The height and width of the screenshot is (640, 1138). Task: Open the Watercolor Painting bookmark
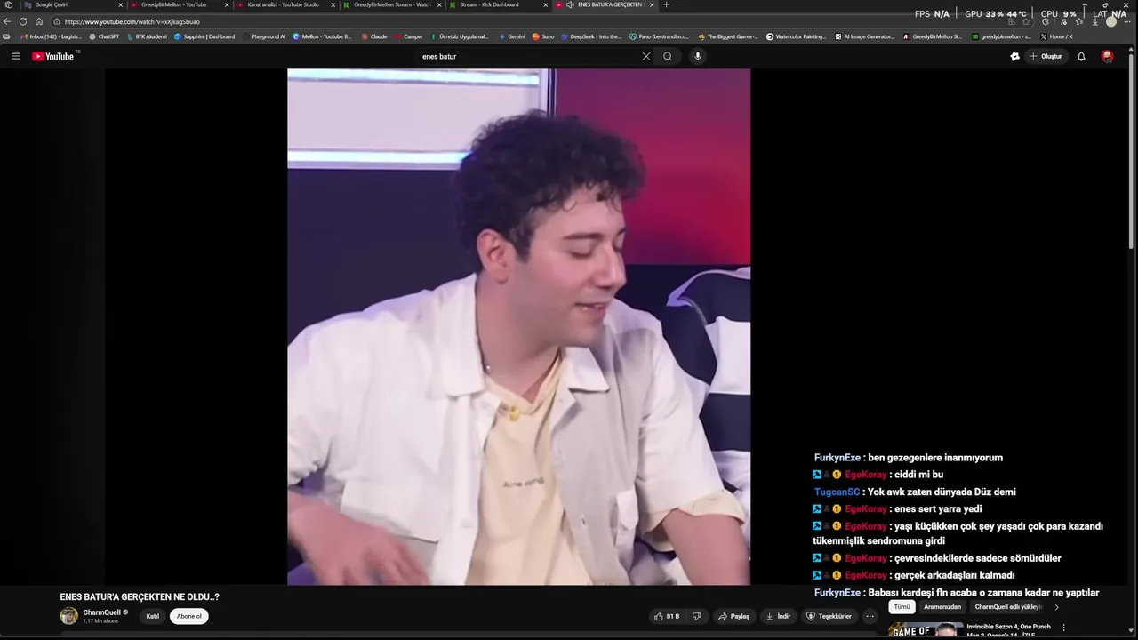coord(797,36)
